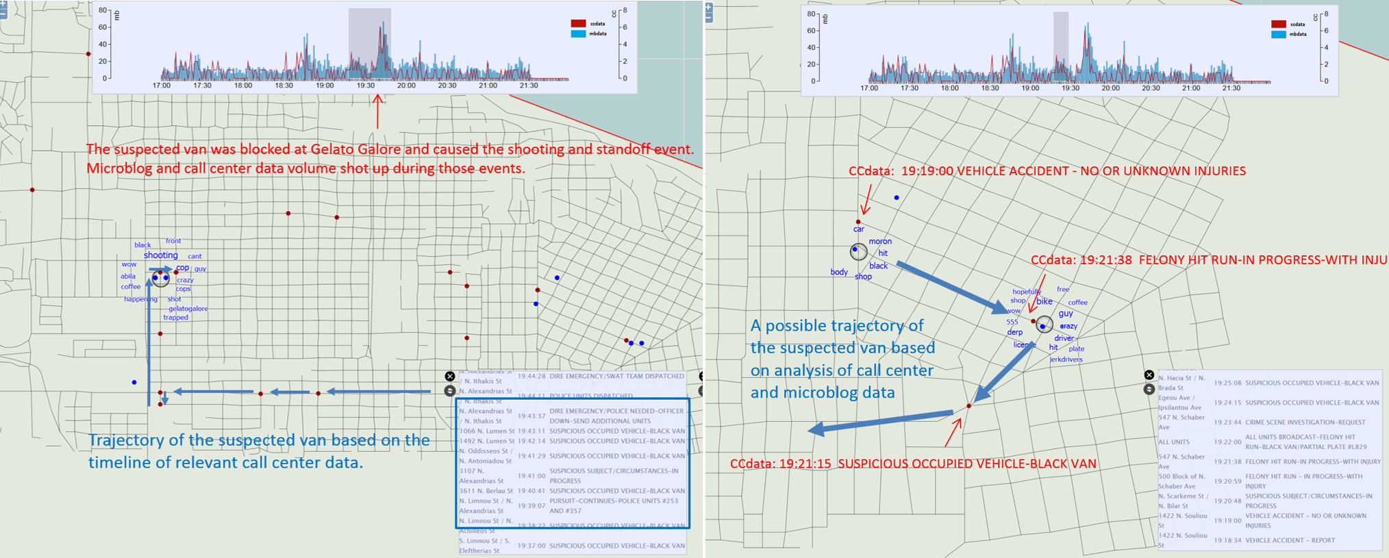Click the 19:00 tick on left timeline

tap(325, 86)
